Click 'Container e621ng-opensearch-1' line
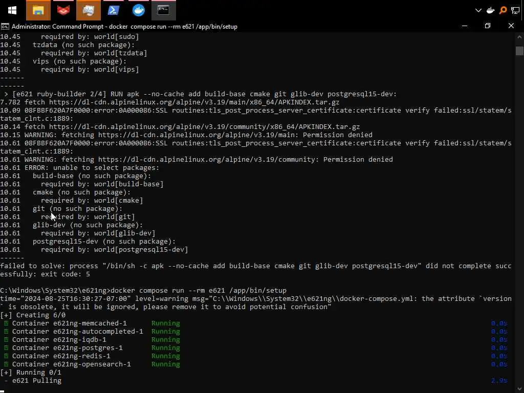 pos(72,364)
